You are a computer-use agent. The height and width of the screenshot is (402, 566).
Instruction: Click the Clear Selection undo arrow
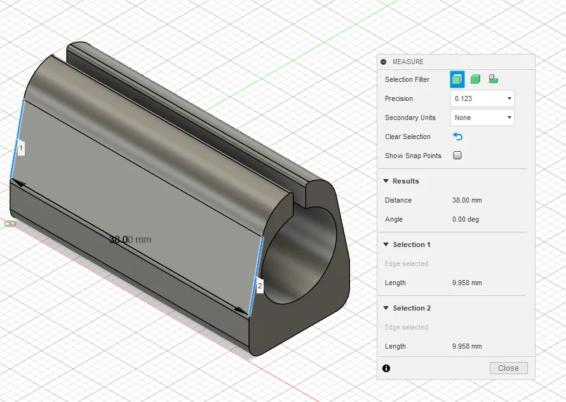pyautogui.click(x=457, y=137)
